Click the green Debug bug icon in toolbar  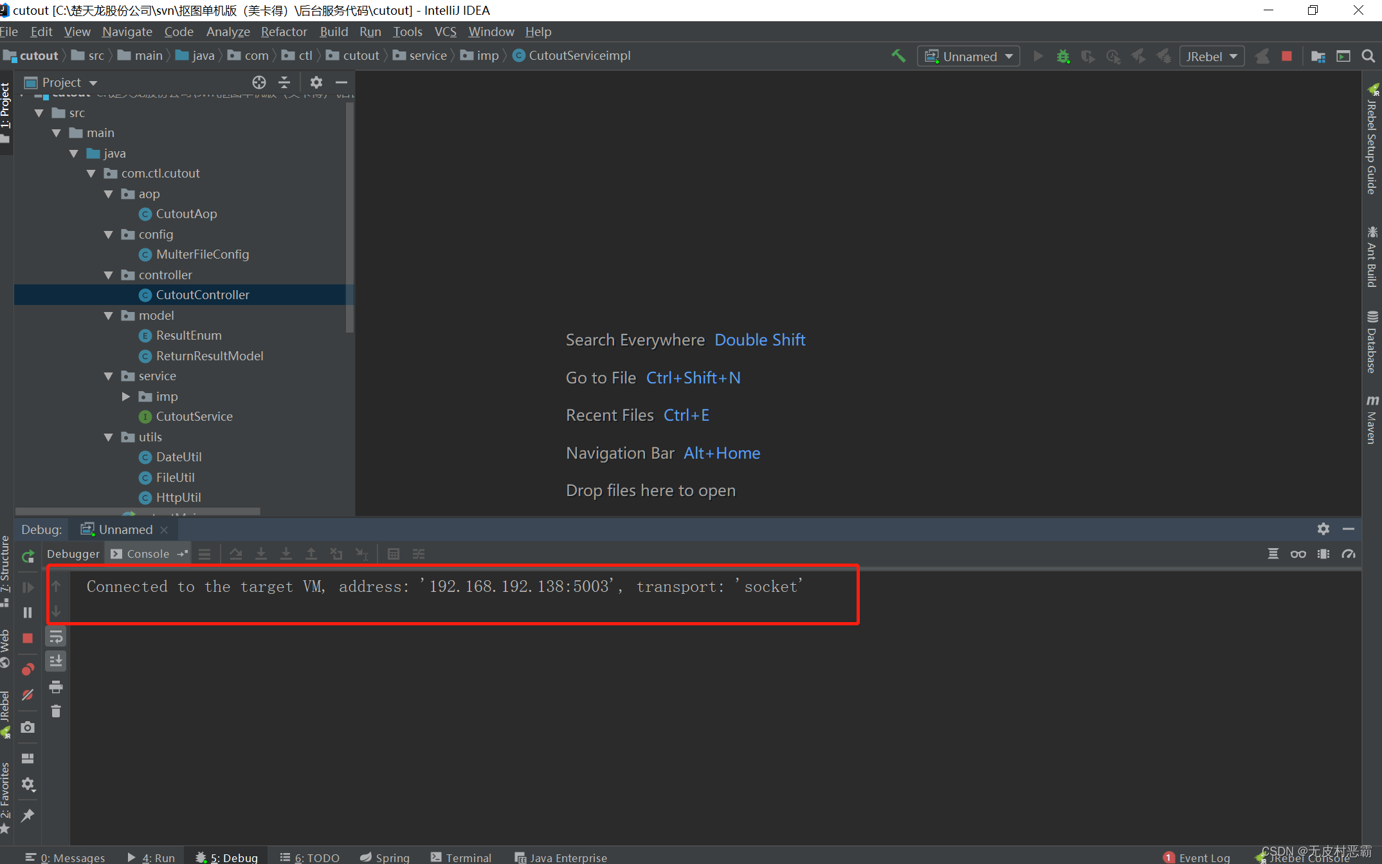click(1063, 57)
